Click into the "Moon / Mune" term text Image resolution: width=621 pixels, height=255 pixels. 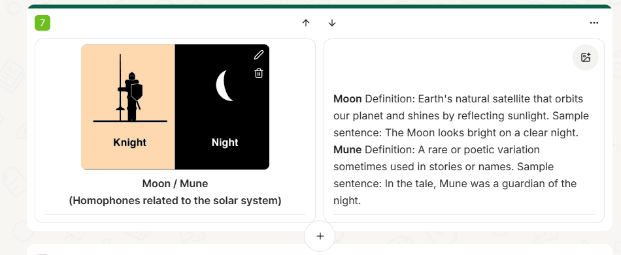175,183
